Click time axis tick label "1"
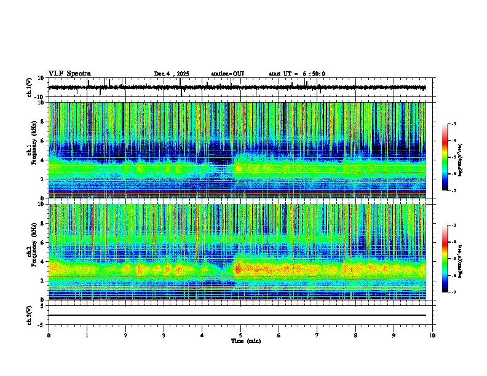Viewport: 487px width, 376px height. (87, 335)
